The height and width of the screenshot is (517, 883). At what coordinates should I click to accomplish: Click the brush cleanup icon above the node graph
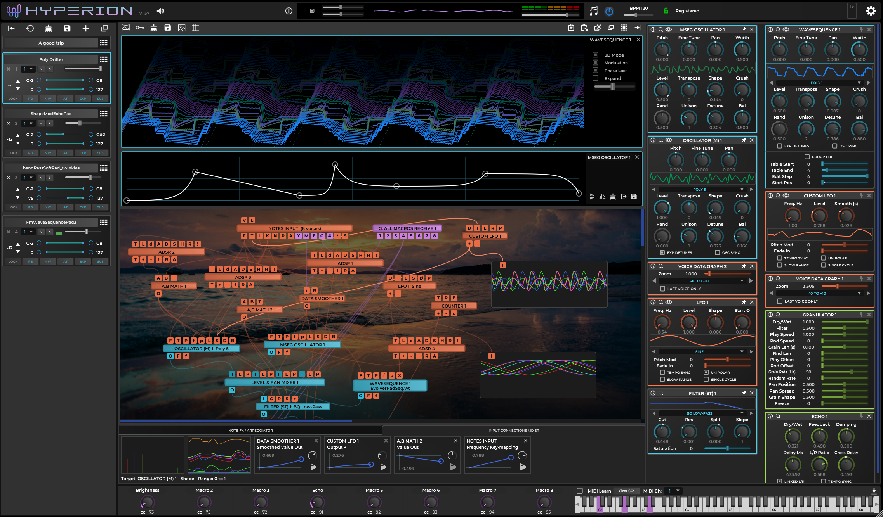(153, 28)
